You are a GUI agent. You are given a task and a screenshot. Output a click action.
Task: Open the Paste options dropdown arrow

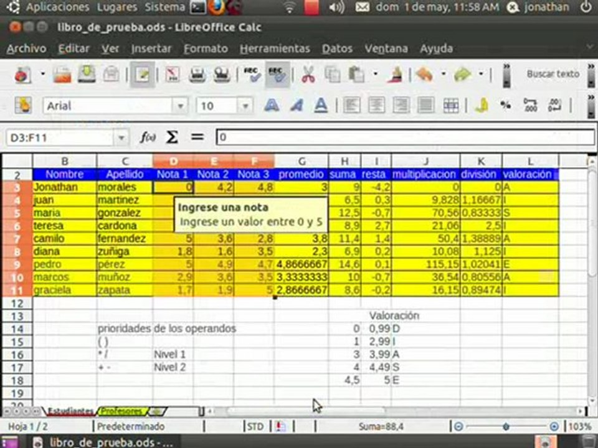pos(376,74)
